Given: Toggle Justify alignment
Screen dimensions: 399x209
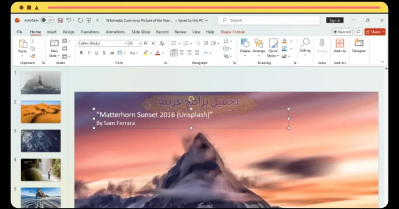Looking at the screenshot, I should pyautogui.click(x=197, y=53).
